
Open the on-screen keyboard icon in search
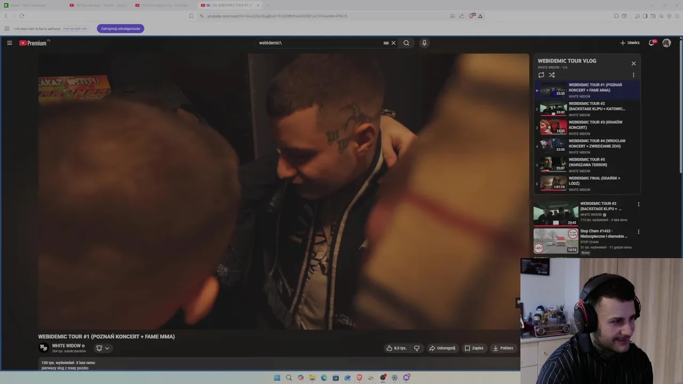386,43
